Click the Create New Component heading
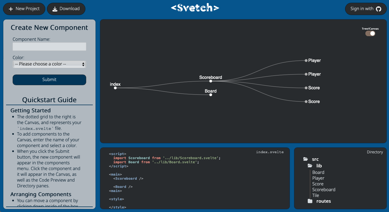The height and width of the screenshot is (212, 389). pos(49,27)
